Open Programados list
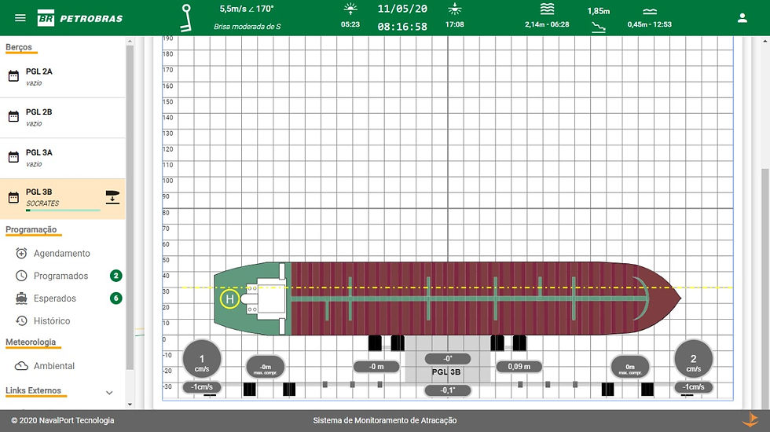The width and height of the screenshot is (770, 432). pyautogui.click(x=61, y=276)
